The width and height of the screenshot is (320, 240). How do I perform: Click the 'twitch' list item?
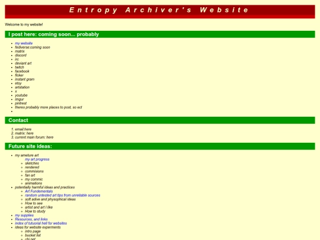[x=20, y=67]
